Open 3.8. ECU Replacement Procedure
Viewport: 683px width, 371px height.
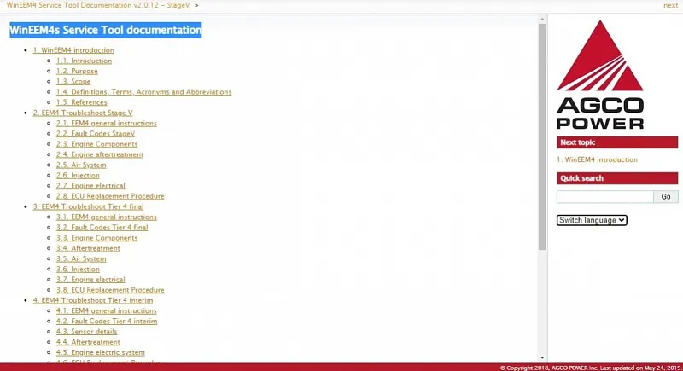coord(110,290)
